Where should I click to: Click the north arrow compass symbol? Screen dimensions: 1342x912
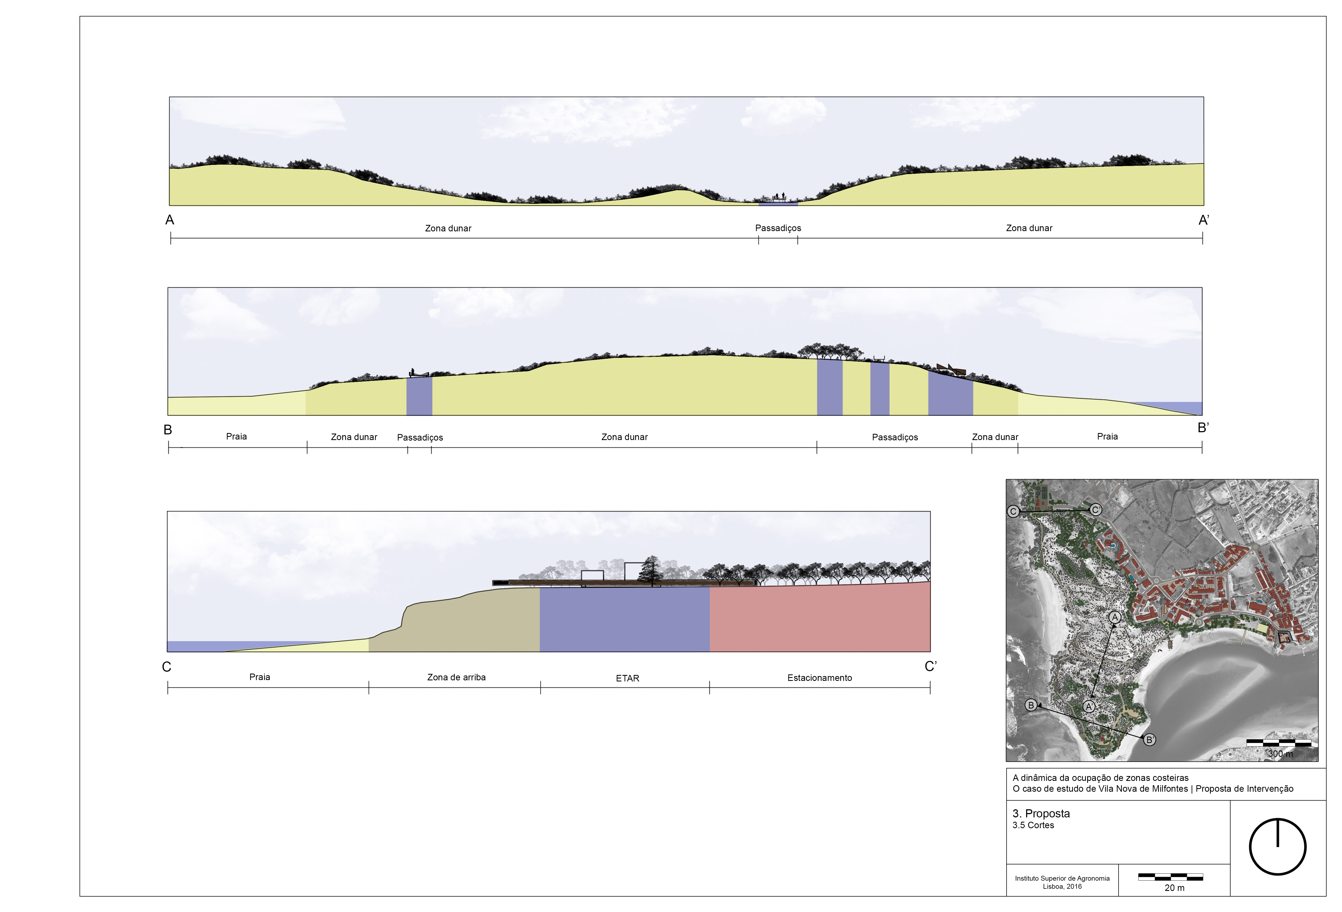[x=1277, y=846]
